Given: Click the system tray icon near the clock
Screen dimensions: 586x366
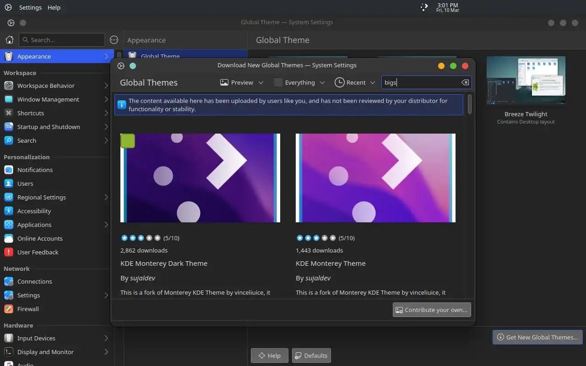Looking at the screenshot, I should [x=424, y=7].
